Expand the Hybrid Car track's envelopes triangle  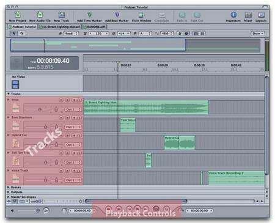point(9,135)
